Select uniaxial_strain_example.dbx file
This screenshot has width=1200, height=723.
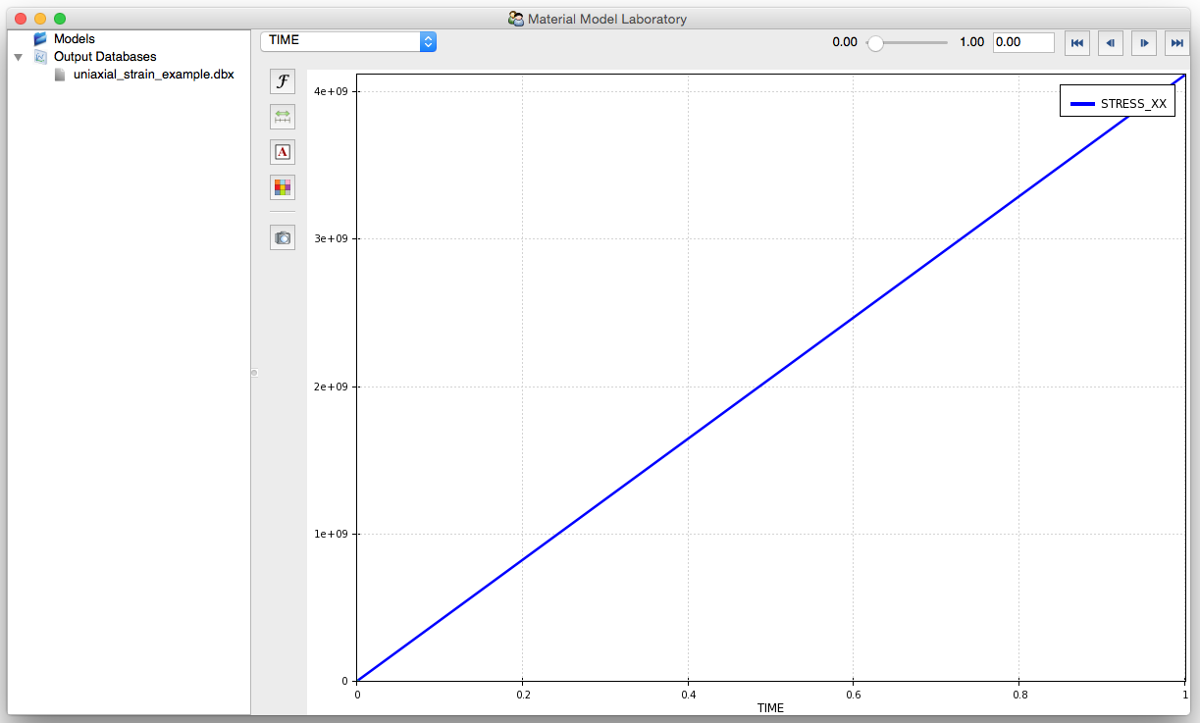[x=153, y=75]
